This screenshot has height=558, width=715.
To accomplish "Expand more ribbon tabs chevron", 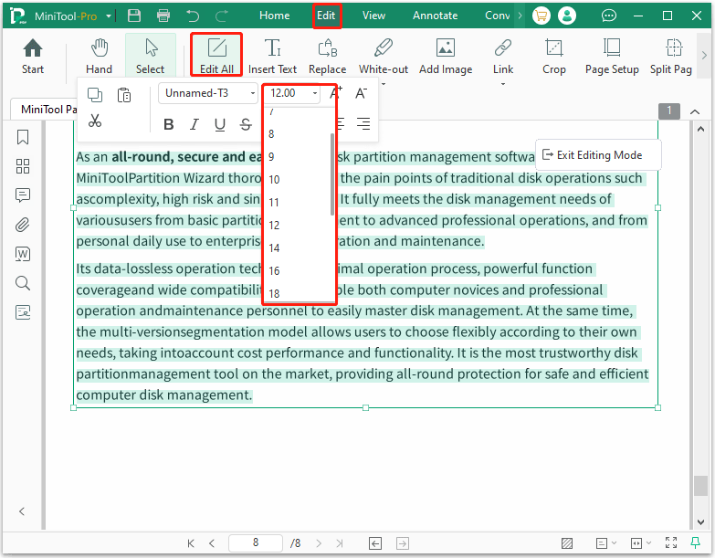I will [x=520, y=16].
